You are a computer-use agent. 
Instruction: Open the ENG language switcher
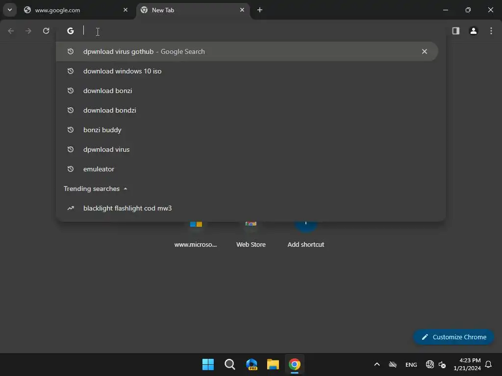(411, 365)
